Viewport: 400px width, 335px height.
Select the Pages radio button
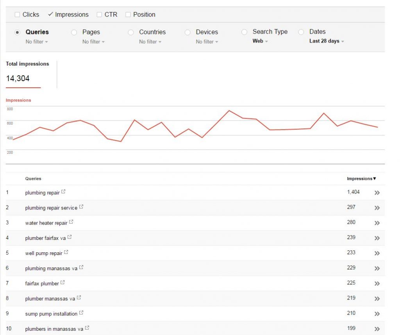[x=74, y=32]
